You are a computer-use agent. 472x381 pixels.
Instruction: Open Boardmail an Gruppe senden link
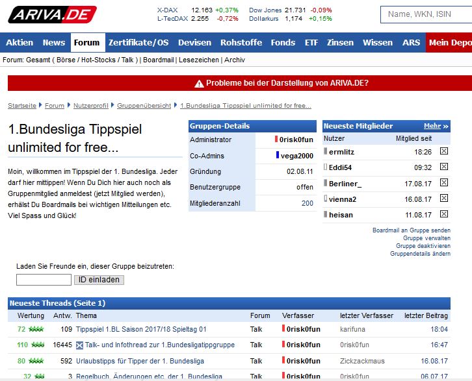411,230
